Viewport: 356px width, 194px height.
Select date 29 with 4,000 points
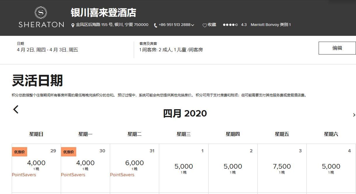36,168
